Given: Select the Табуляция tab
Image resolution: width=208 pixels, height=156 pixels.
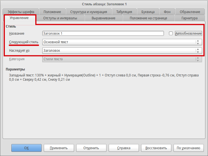Looking at the screenshot, I should (x=124, y=12).
